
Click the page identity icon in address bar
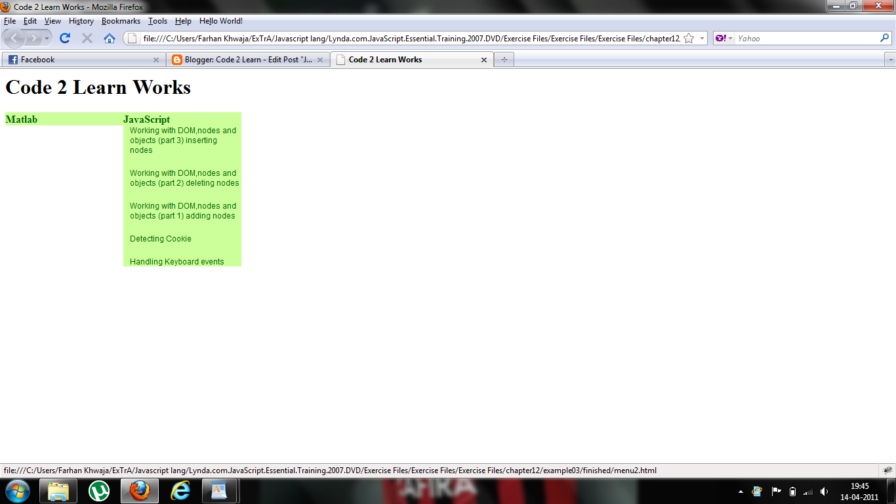pyautogui.click(x=131, y=38)
